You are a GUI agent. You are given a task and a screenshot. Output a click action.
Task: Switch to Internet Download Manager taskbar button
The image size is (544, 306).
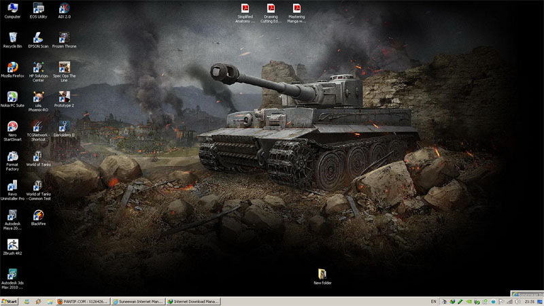[193, 301]
